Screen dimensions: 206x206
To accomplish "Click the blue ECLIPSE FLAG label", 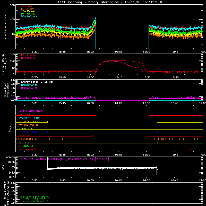I will [28, 132].
